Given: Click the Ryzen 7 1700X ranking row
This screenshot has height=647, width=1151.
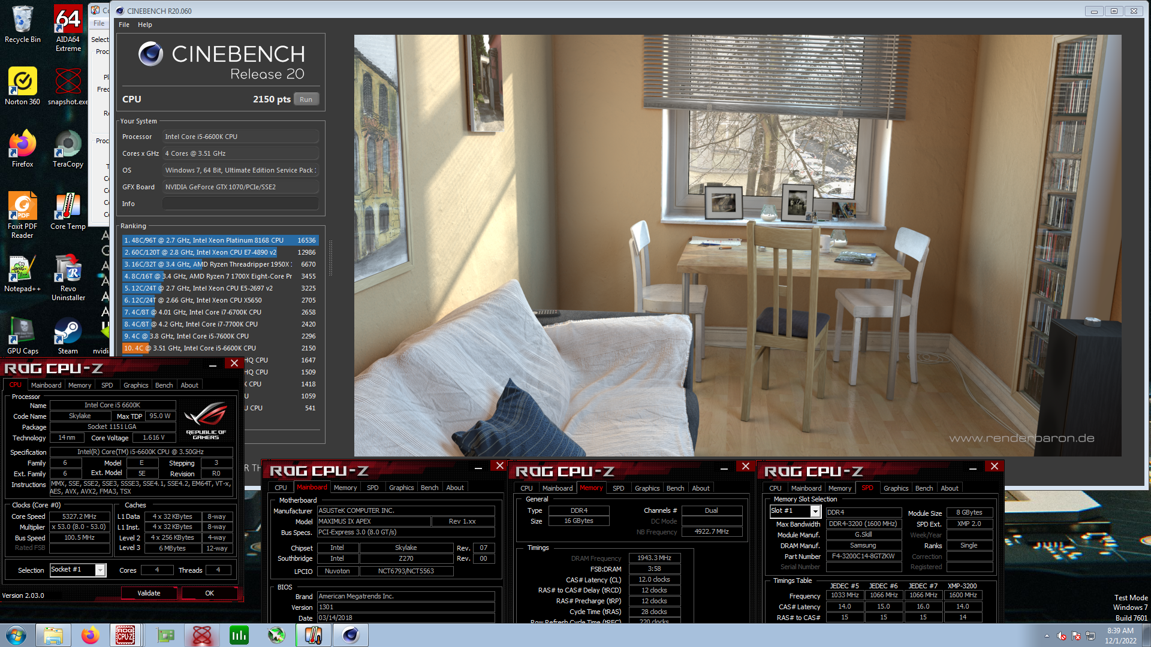Looking at the screenshot, I should click(x=220, y=276).
